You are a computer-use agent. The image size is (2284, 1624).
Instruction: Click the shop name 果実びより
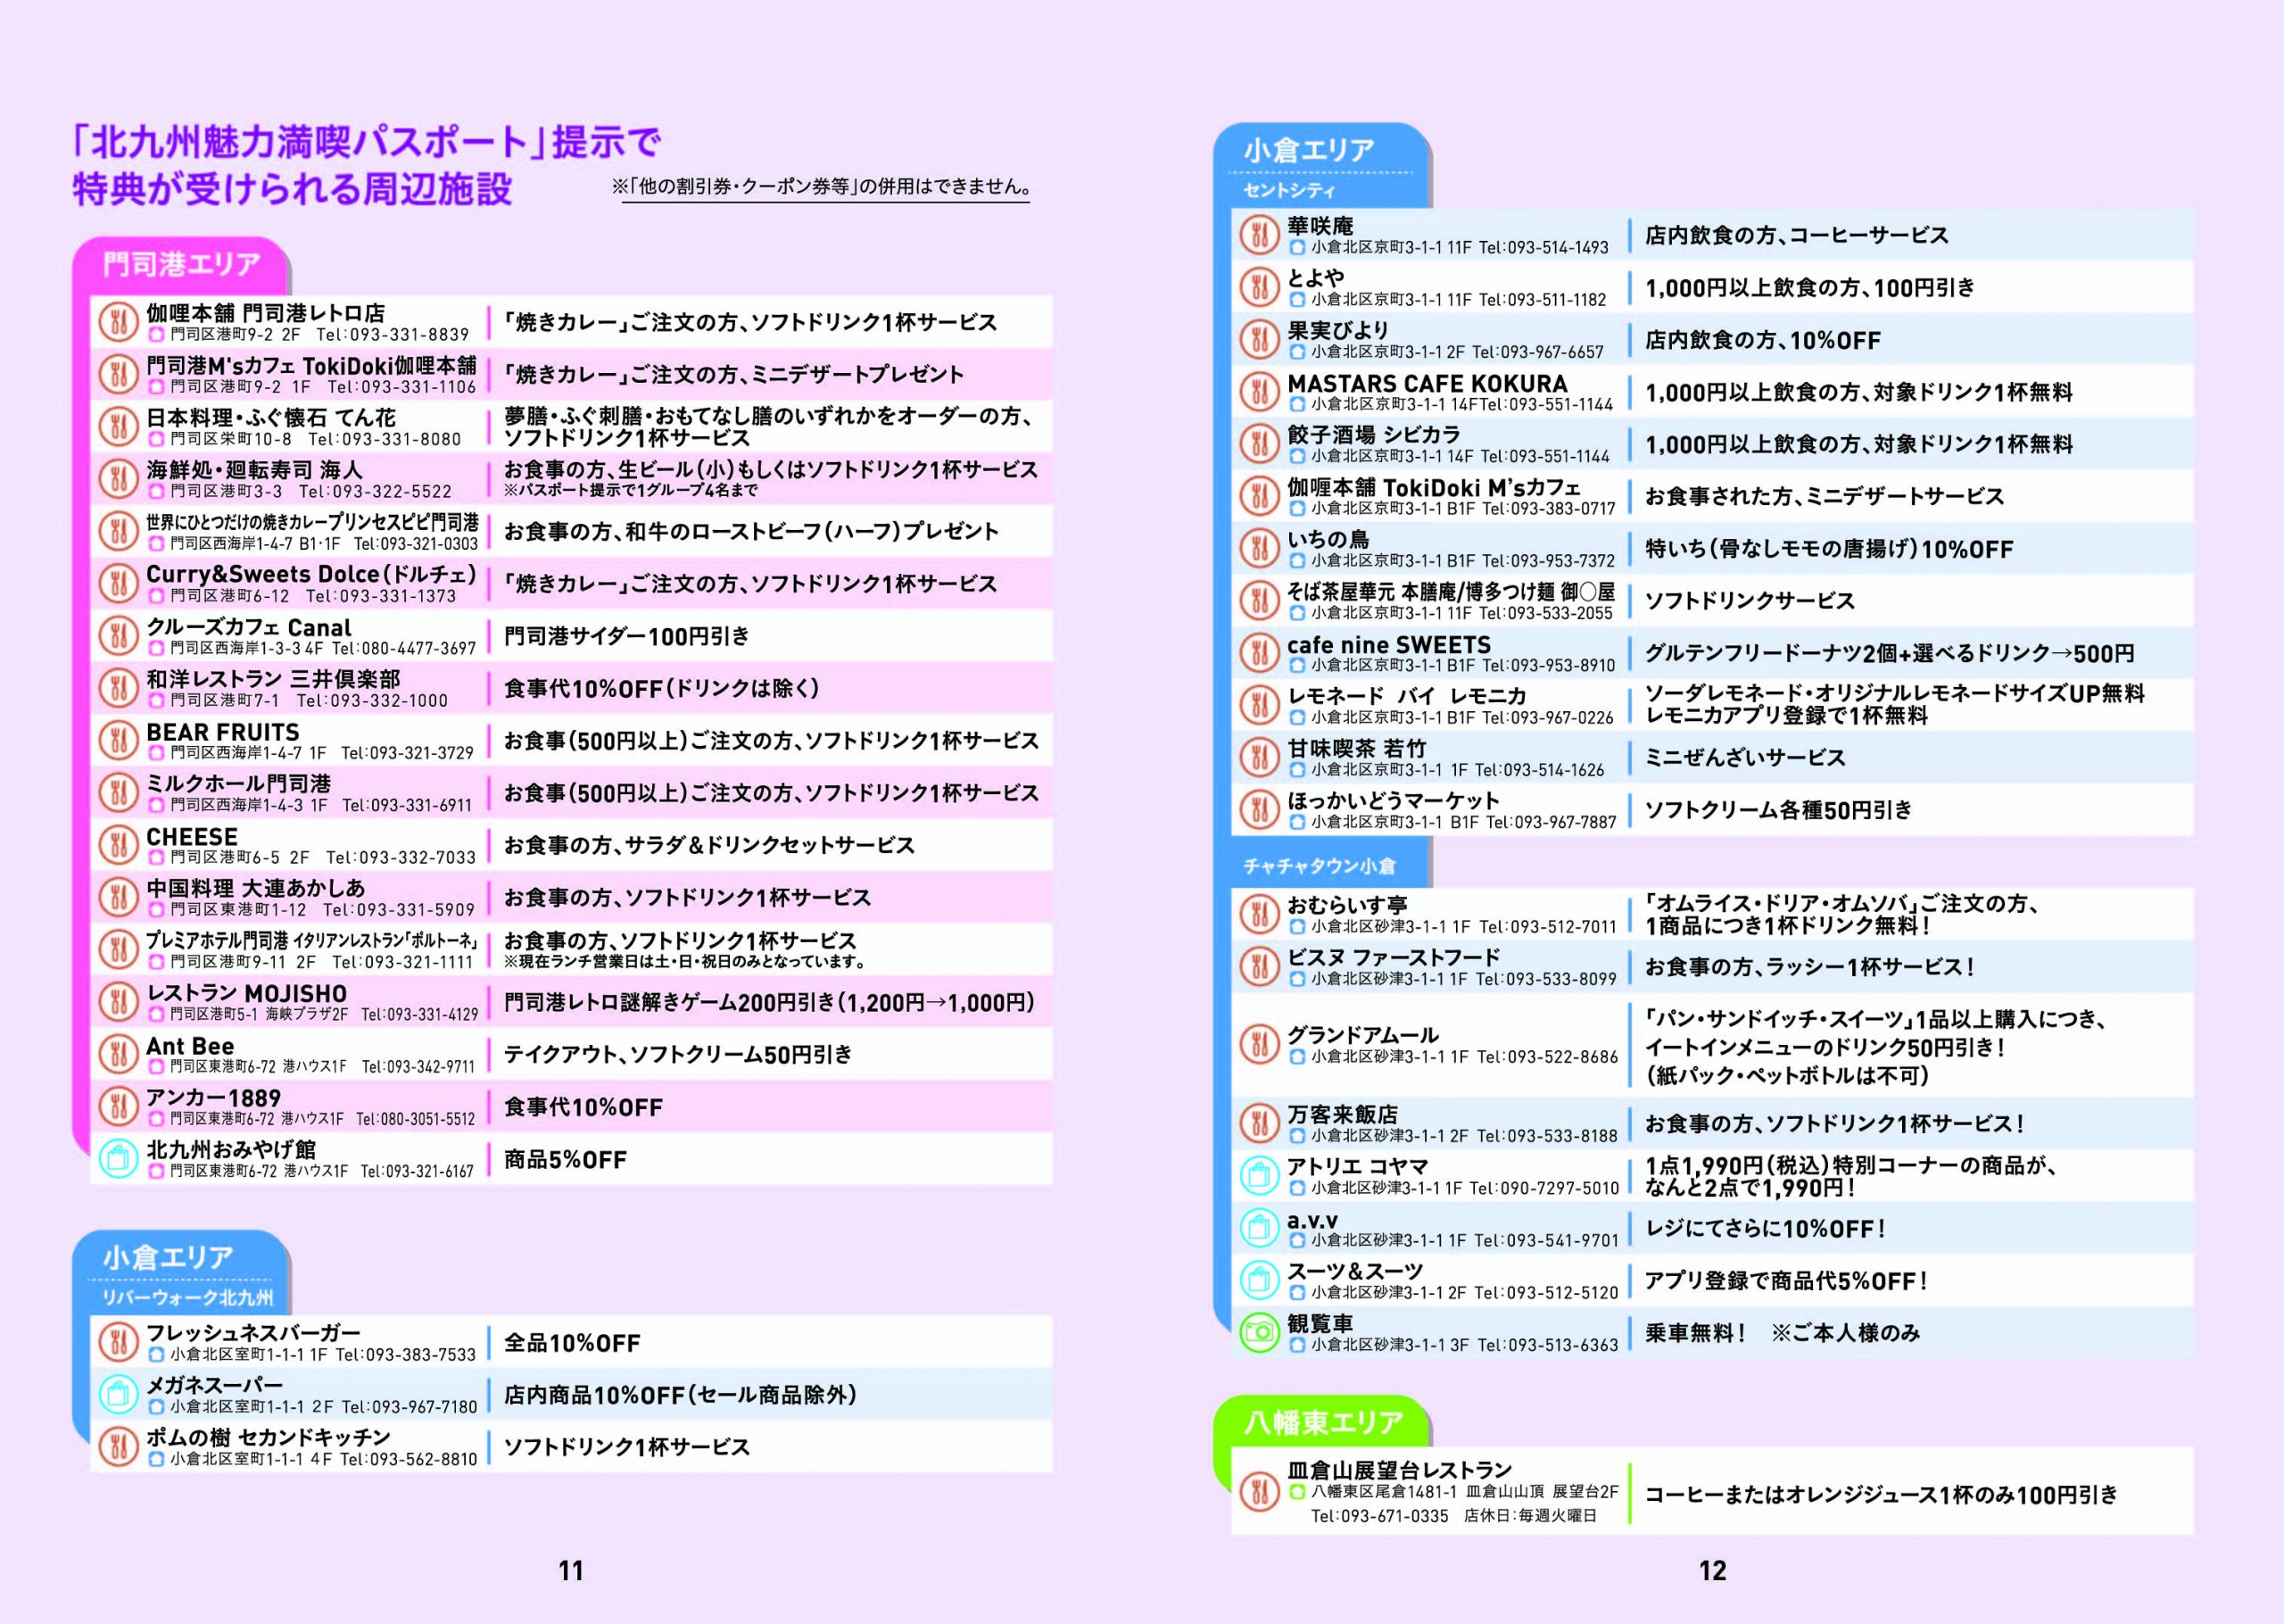pyautogui.click(x=1338, y=330)
